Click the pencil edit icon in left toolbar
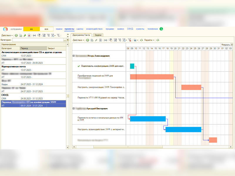Viewport: 235px width, 176px height. (x=25, y=35)
